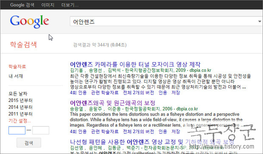Screen dimensions: 263x154
Task: Select the 모든 날짜 filter
Action: 18,93
